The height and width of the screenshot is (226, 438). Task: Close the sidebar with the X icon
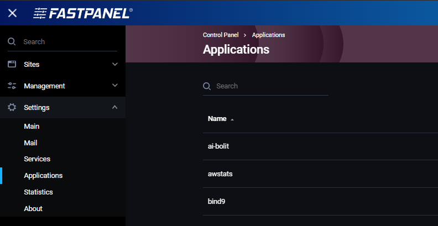pyautogui.click(x=12, y=13)
